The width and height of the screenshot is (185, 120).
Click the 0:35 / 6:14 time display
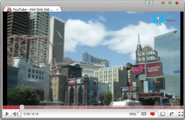click(31, 114)
